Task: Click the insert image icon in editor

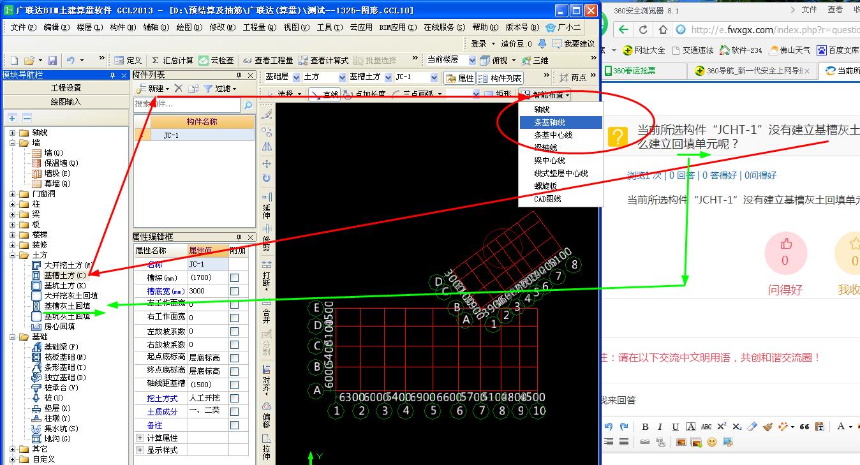Action: click(681, 442)
